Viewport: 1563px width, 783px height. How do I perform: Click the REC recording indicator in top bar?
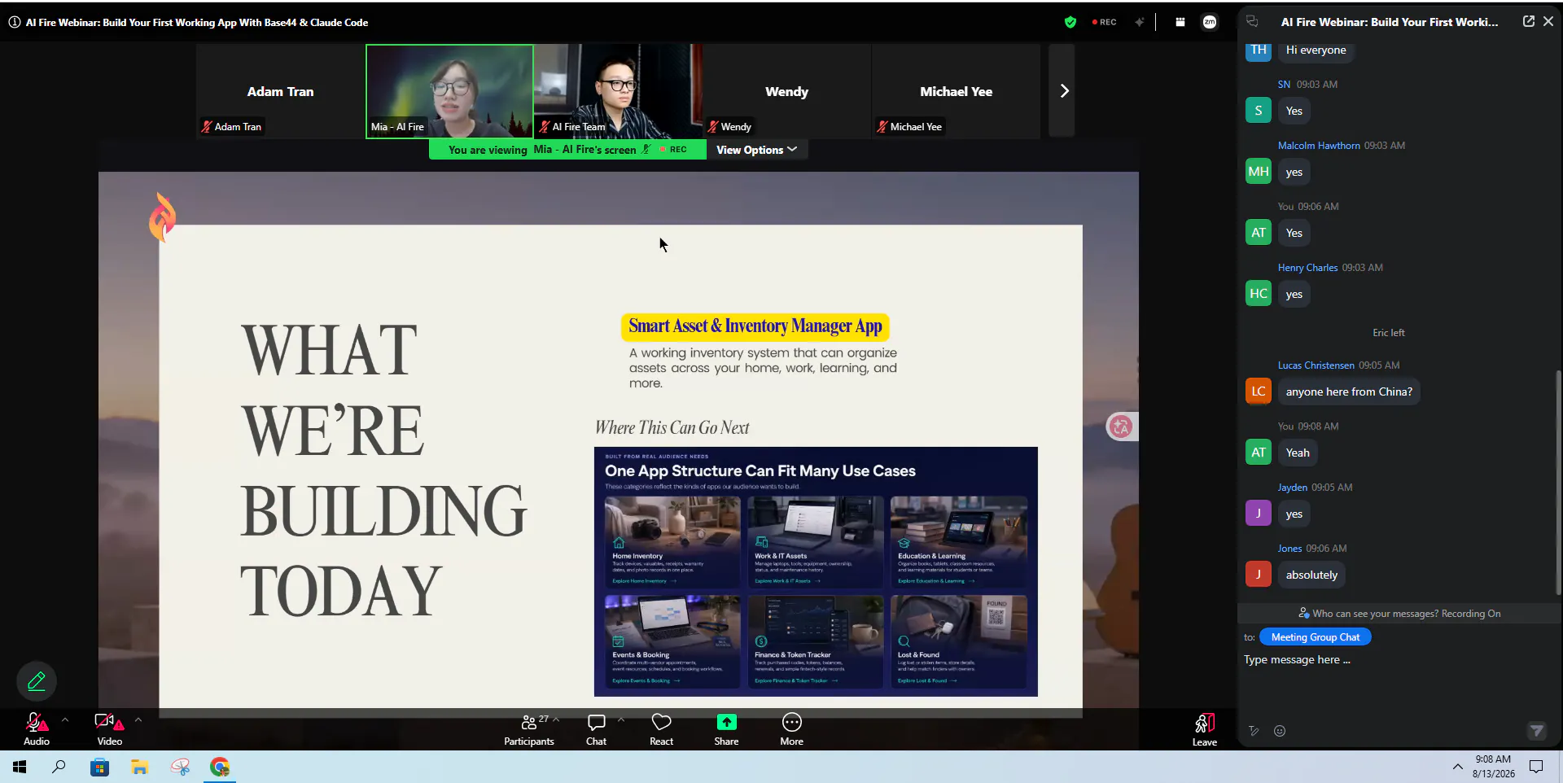coord(1105,22)
